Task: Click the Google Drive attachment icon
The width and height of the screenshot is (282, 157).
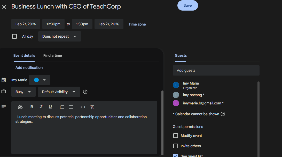Action: click(20, 107)
